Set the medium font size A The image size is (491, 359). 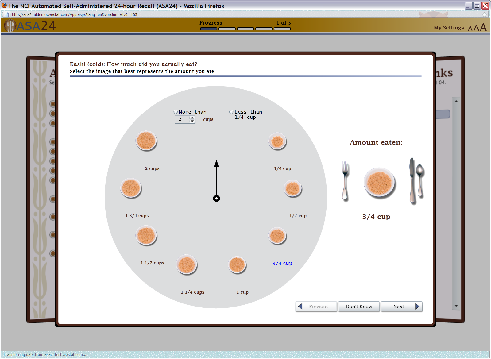(x=476, y=28)
